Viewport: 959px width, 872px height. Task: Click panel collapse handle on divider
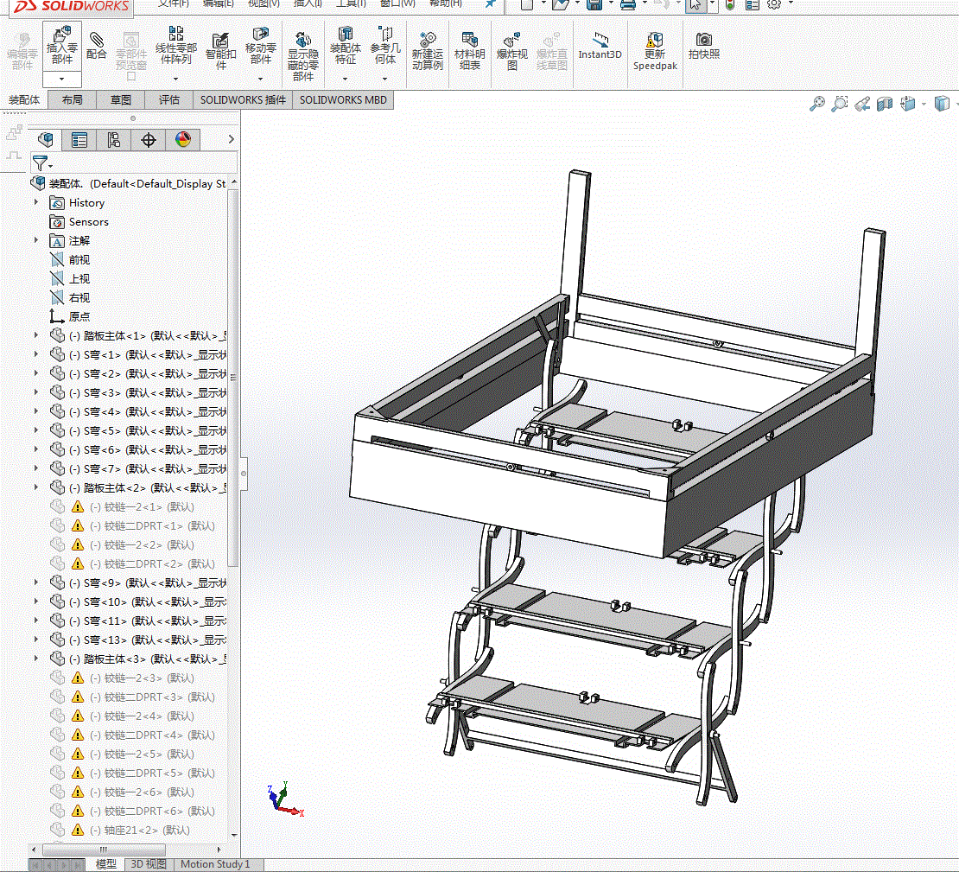[244, 473]
